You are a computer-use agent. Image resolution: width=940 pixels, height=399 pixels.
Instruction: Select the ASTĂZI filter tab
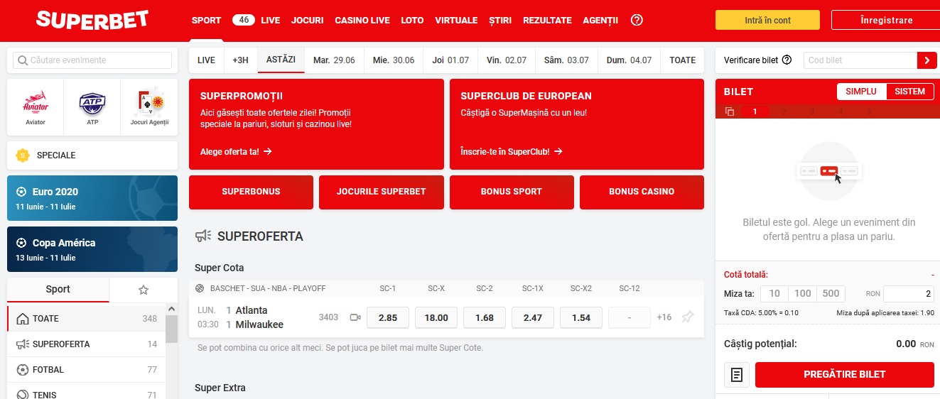[x=281, y=60]
